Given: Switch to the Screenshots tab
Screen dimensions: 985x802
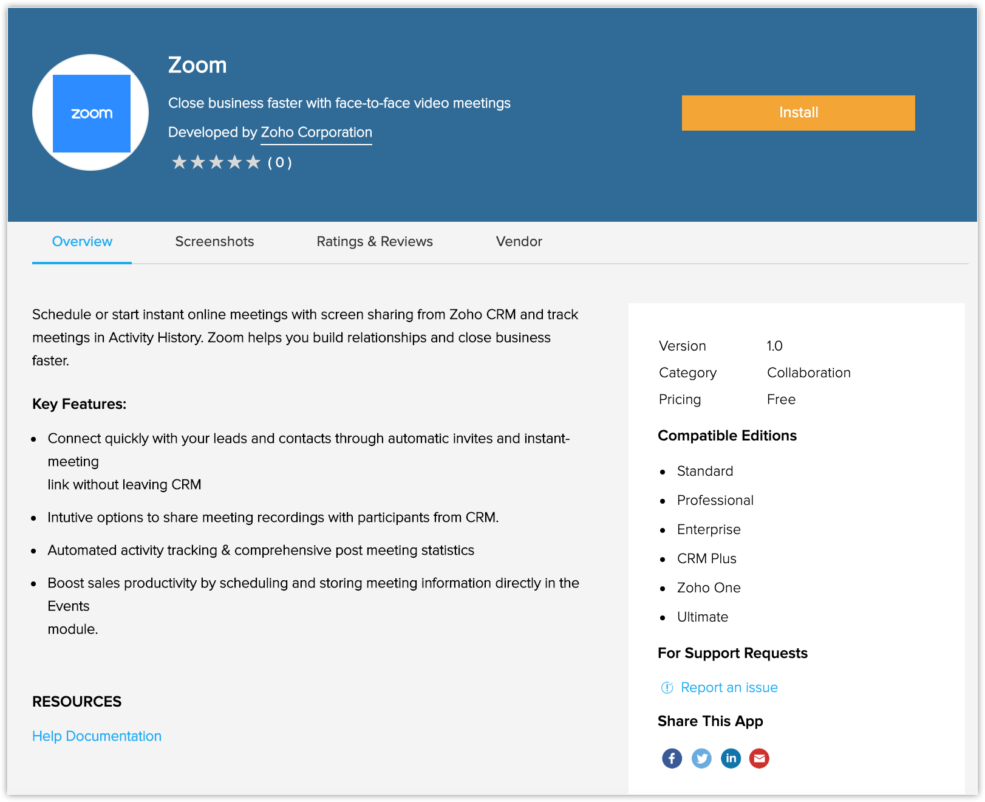Looking at the screenshot, I should [x=214, y=242].
